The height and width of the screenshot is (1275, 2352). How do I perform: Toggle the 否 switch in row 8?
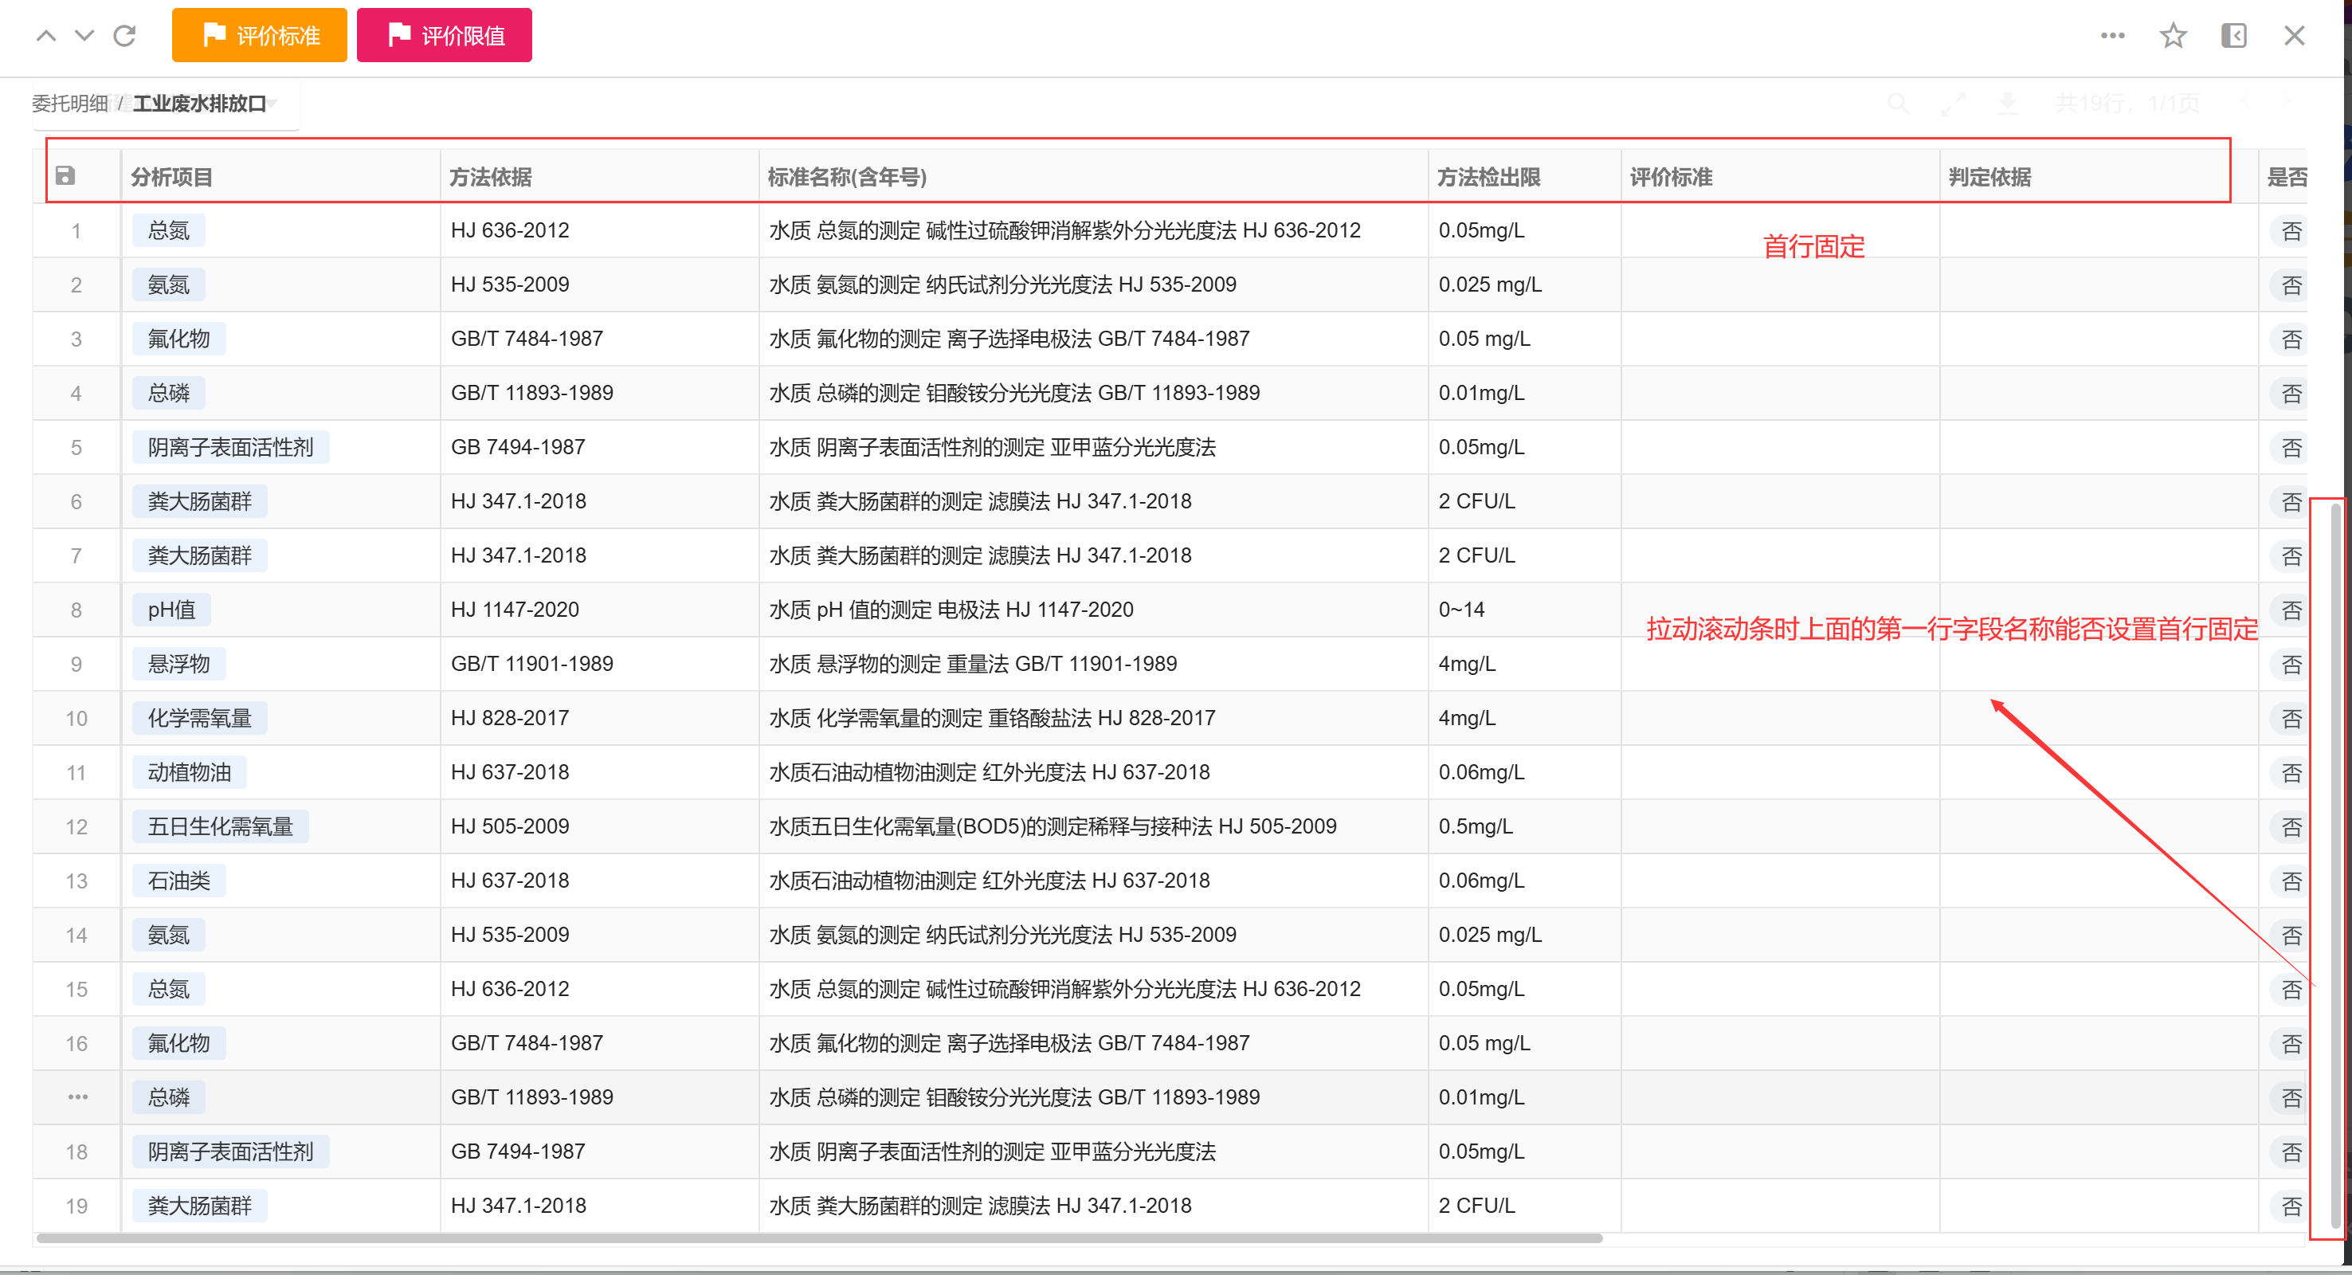tap(2290, 610)
